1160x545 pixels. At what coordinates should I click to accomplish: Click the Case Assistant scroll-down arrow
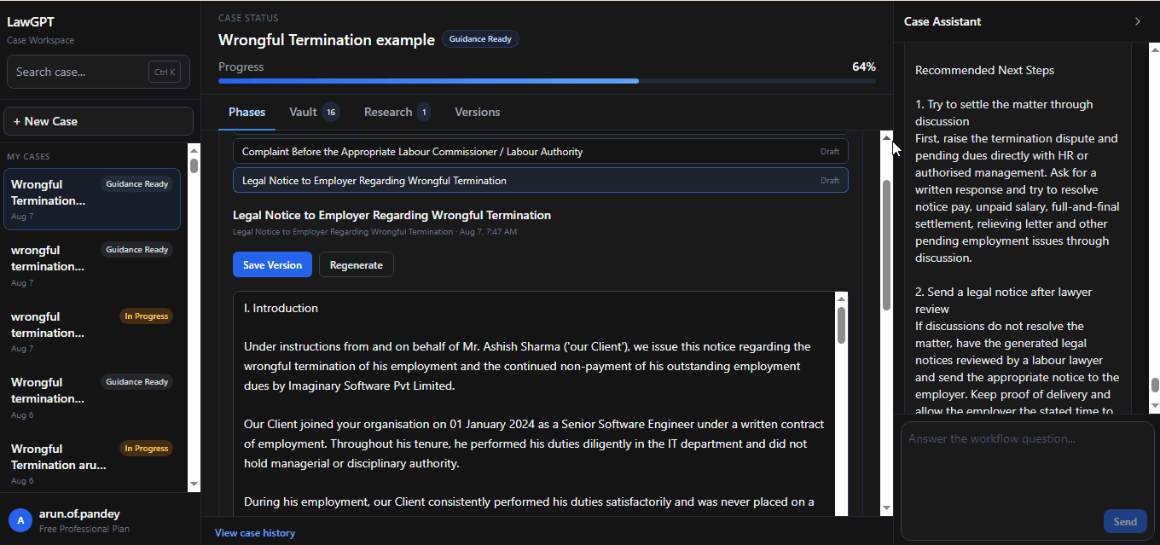[x=1155, y=406]
